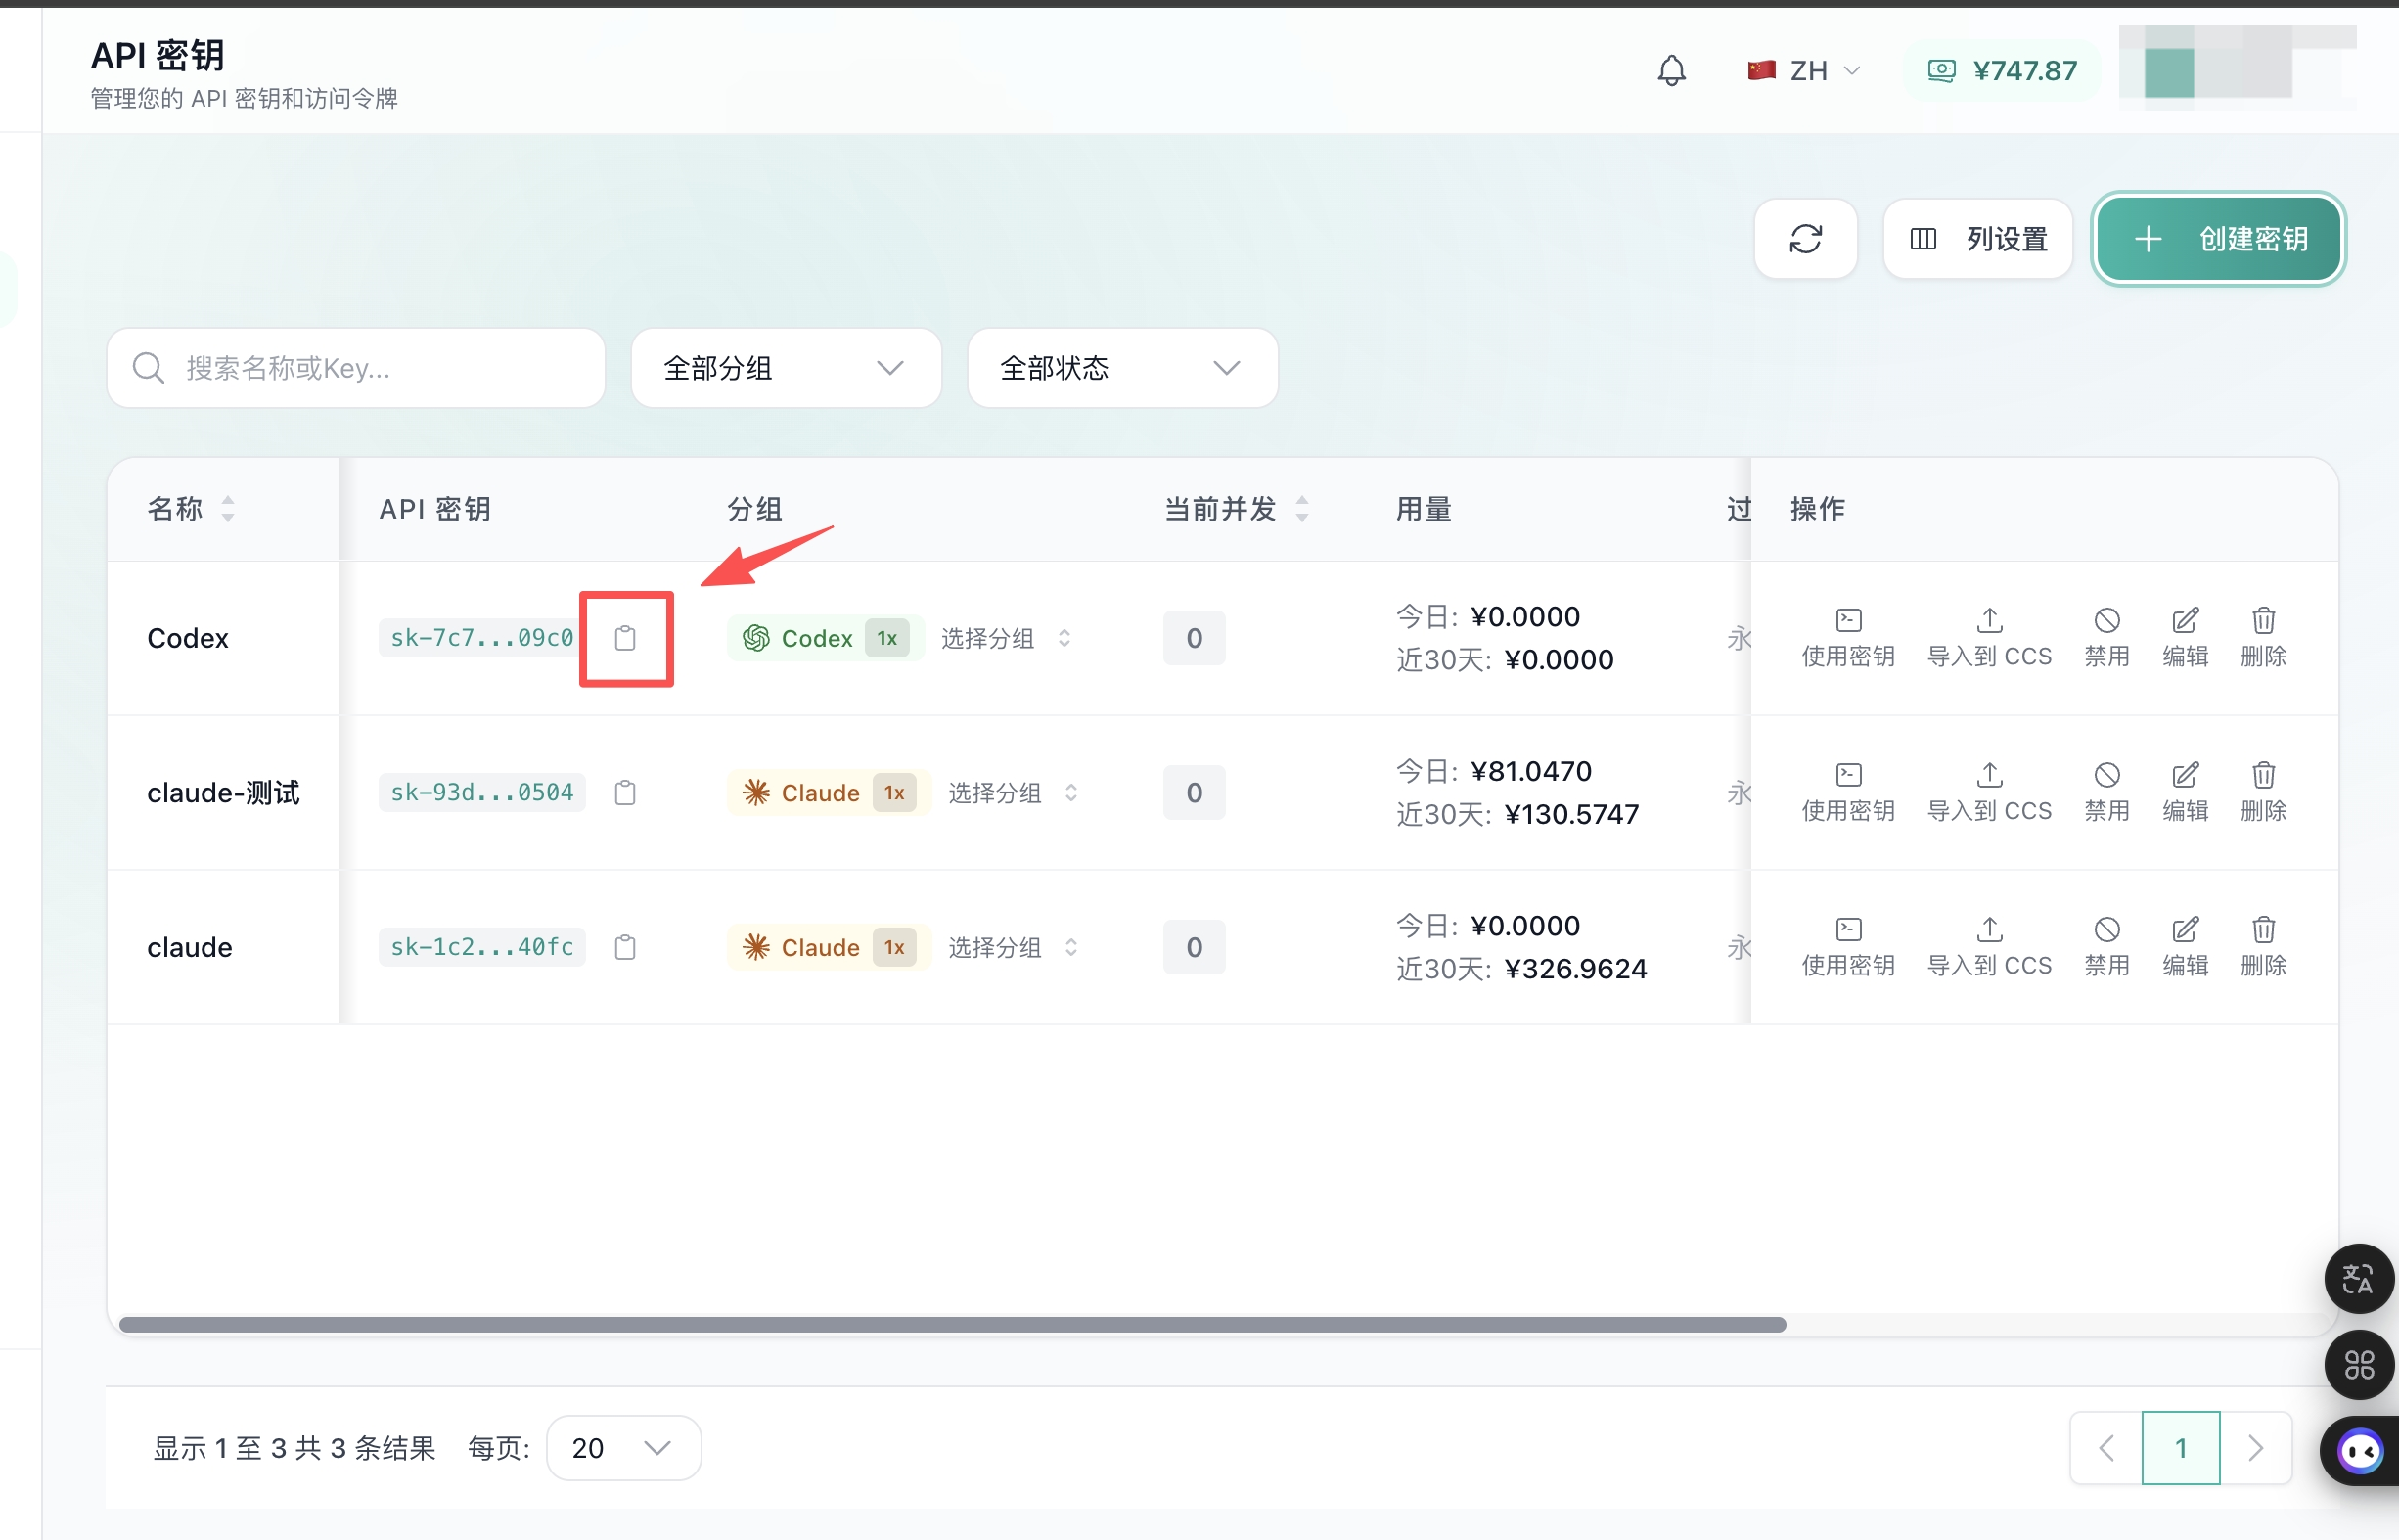Open the floating apps grid button

coord(2359,1365)
